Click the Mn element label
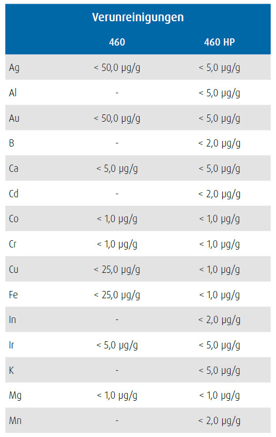The height and width of the screenshot is (437, 276). [x=15, y=420]
